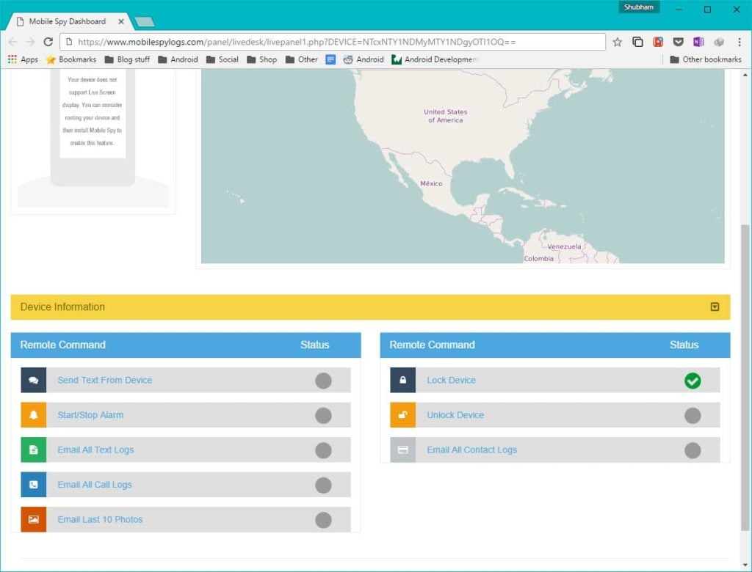
Task: Click the Lock Device padlock icon
Action: [403, 380]
